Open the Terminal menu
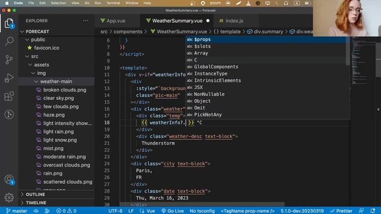 click(113, 3)
